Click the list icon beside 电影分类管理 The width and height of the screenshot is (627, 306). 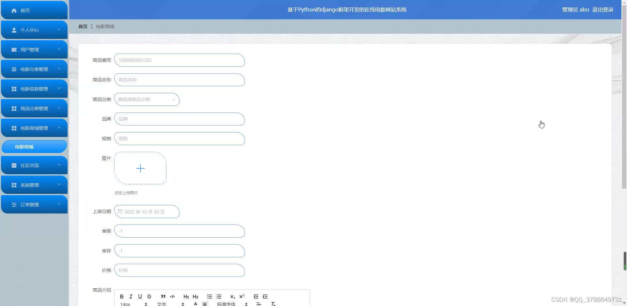coord(14,69)
